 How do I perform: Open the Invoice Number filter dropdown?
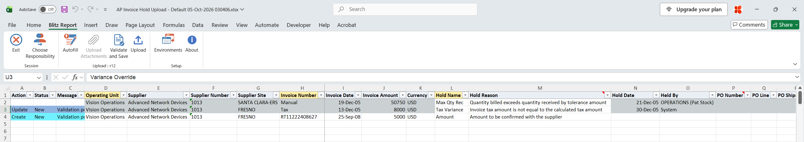321,95
